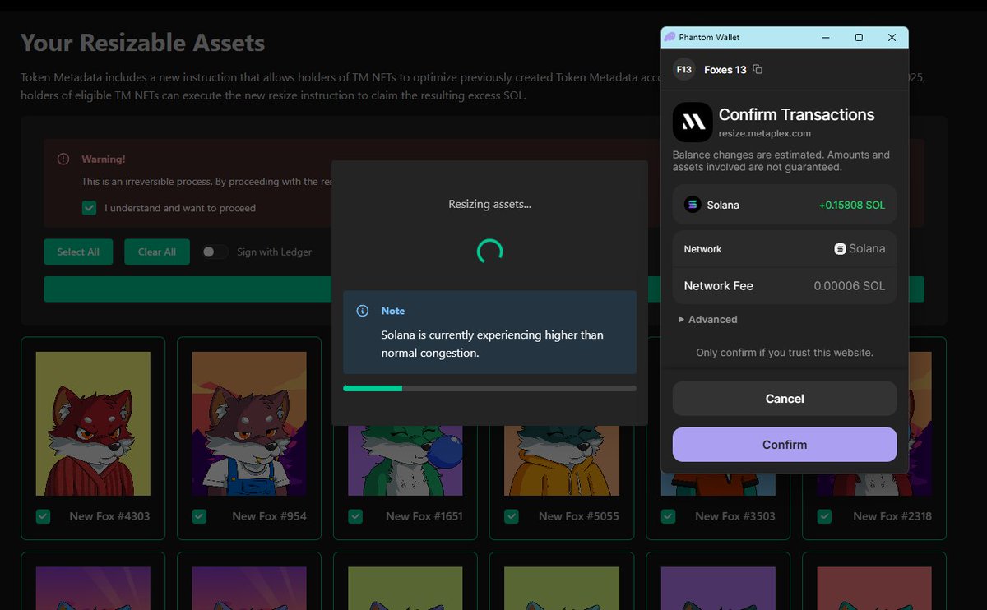Viewport: 987px width, 610px height.
Task: Confirm the transaction in Phantom
Action: point(785,445)
